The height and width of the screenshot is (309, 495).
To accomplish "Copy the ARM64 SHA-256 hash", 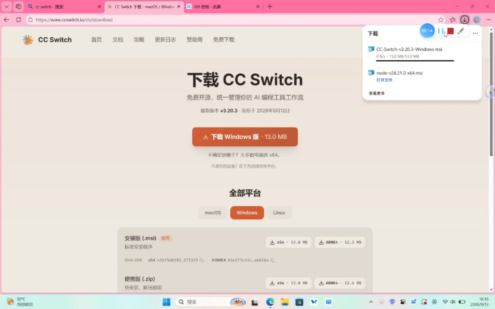I will tap(272, 260).
